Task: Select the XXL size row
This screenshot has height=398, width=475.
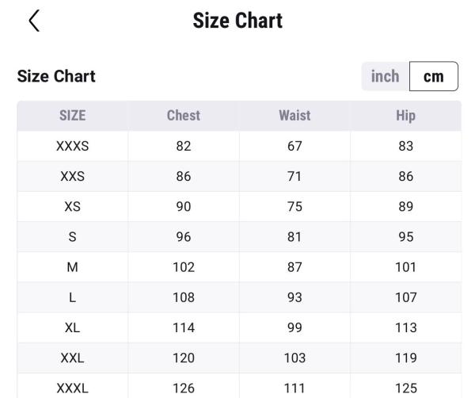Action: (72, 358)
